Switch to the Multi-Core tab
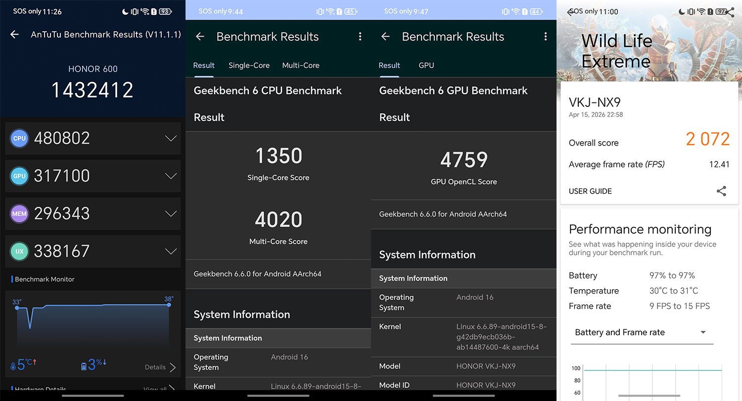Viewport: 742px width, 401px height. click(x=301, y=65)
